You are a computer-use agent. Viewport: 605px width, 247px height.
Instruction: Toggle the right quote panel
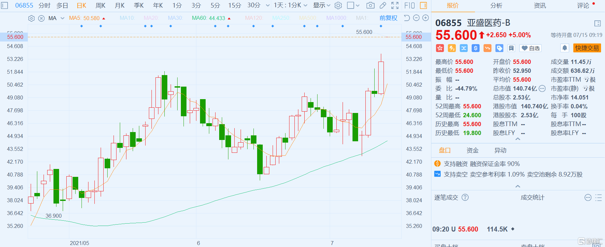click(x=423, y=5)
